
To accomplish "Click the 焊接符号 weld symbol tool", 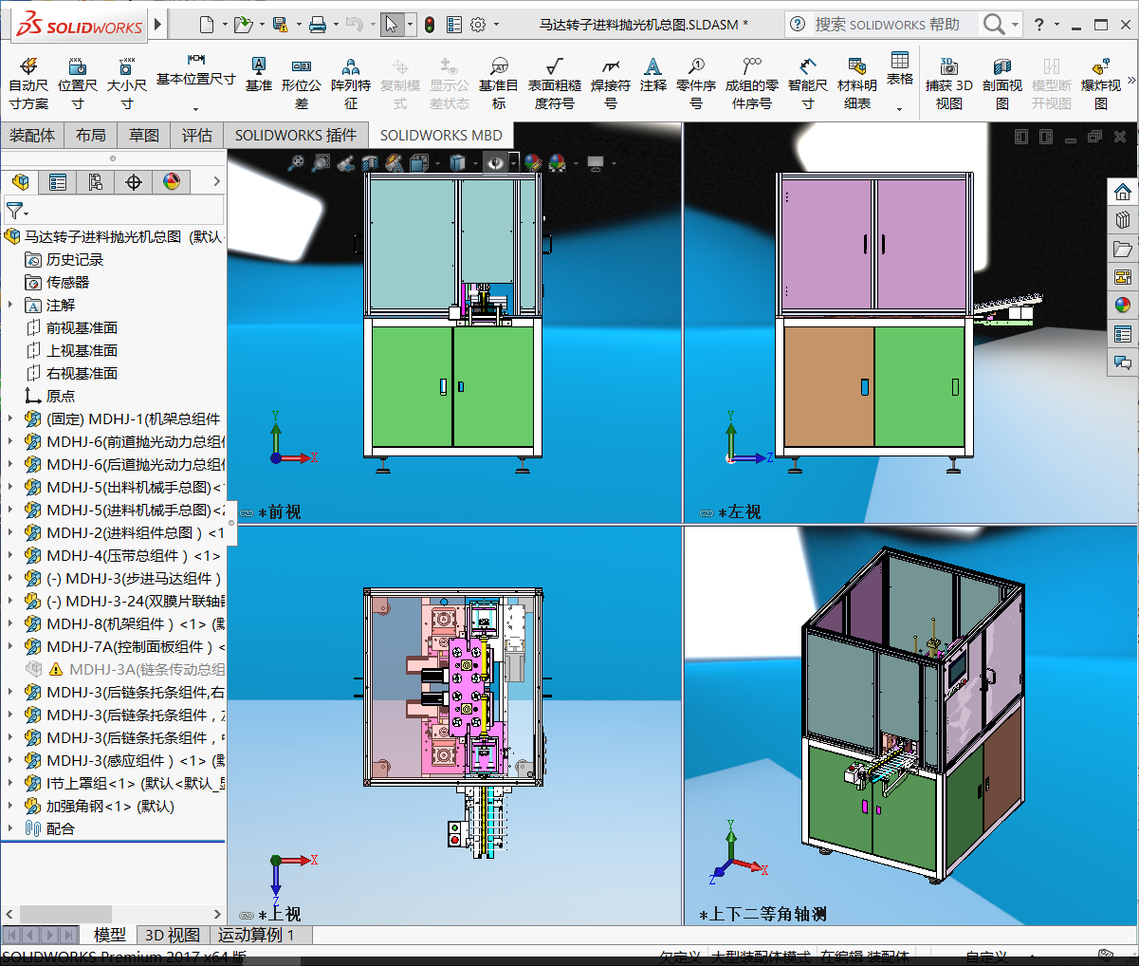I will tap(611, 83).
